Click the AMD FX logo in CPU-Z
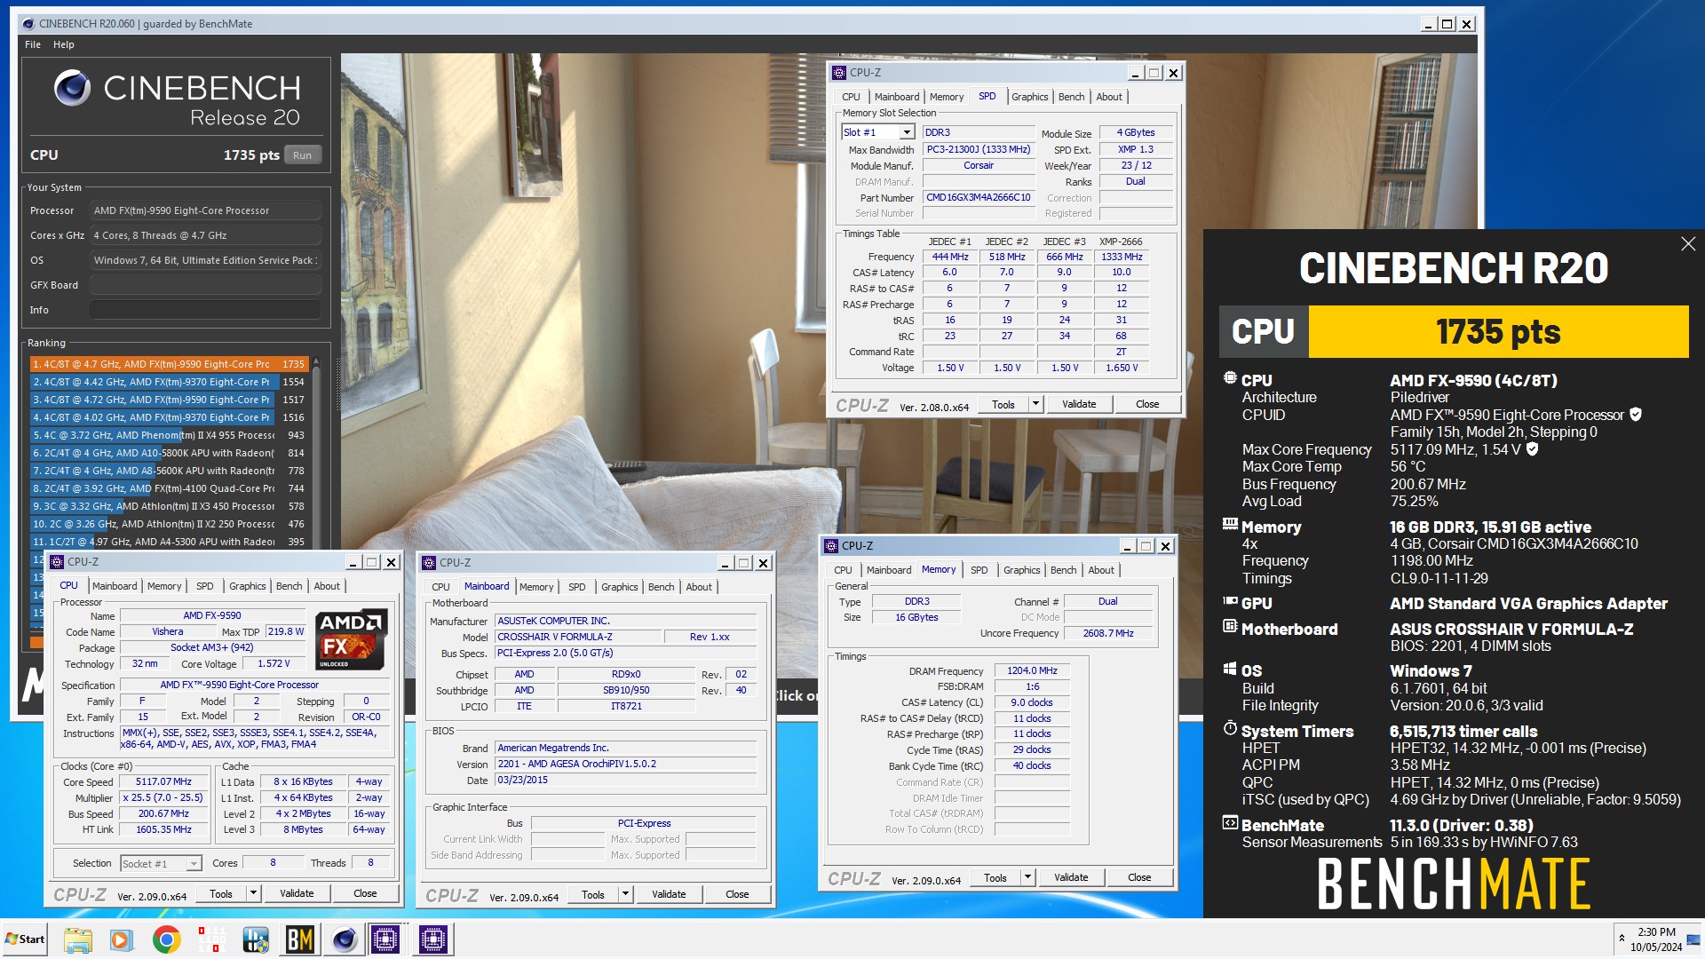 [x=351, y=639]
